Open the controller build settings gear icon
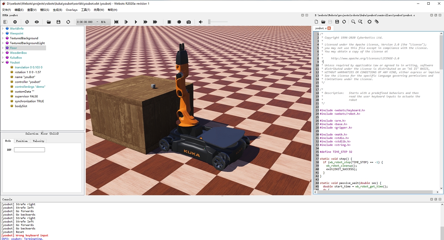Viewport: 444px width, 240px height. pos(369,22)
